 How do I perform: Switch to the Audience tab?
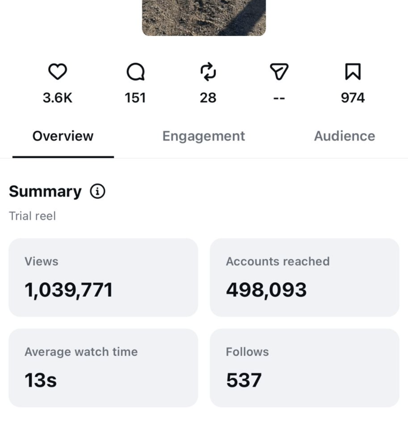(x=345, y=136)
